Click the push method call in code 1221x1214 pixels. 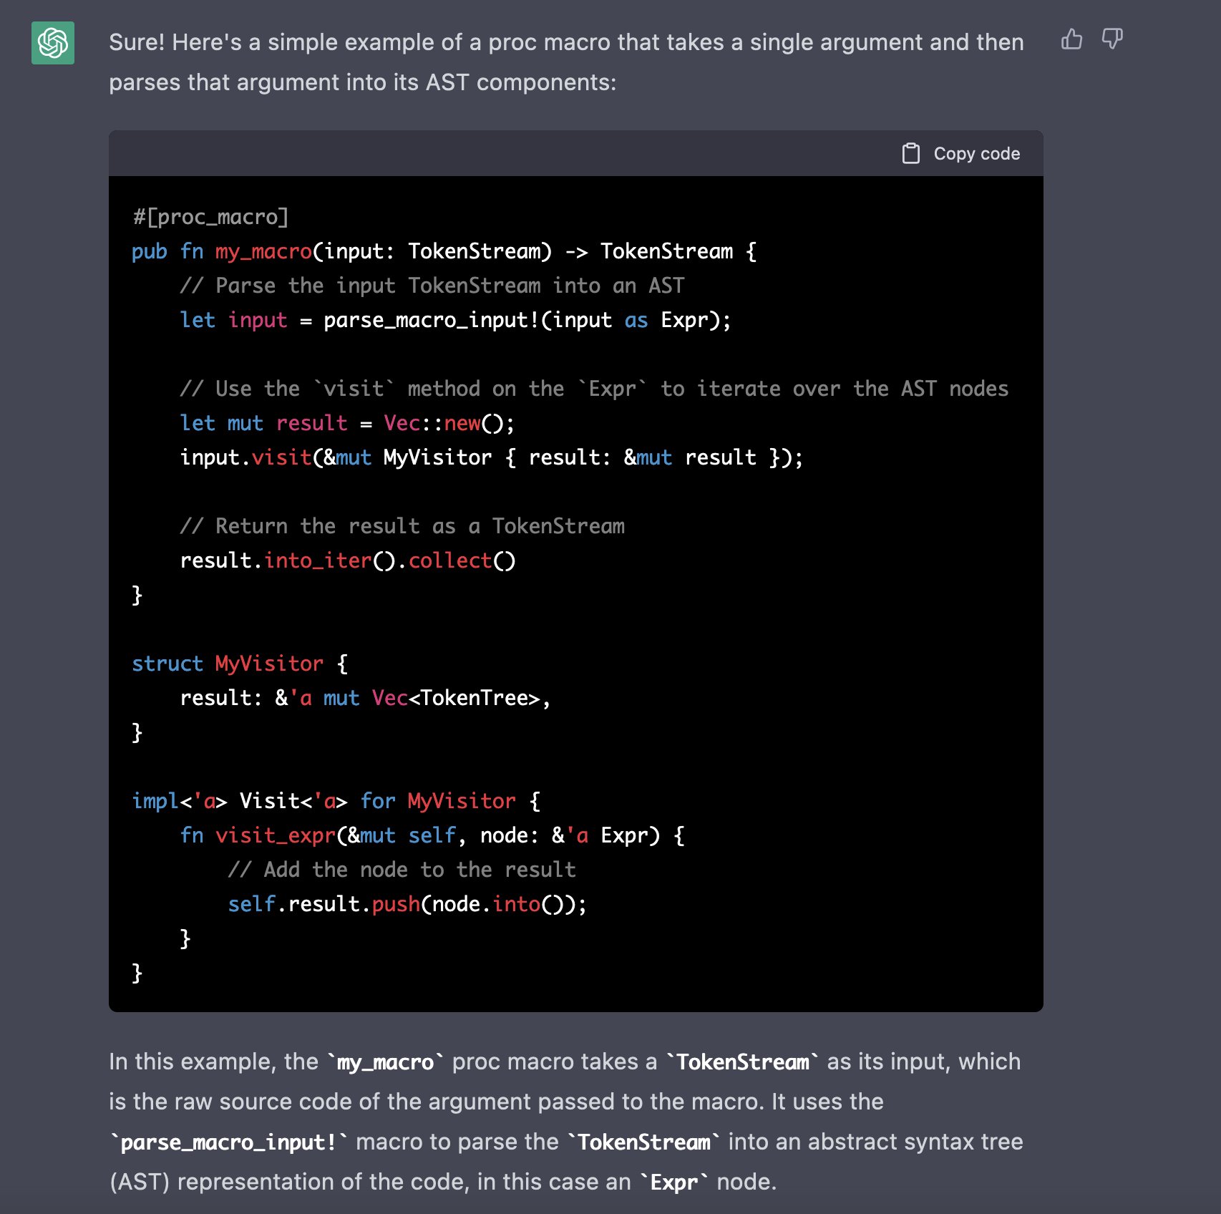396,904
